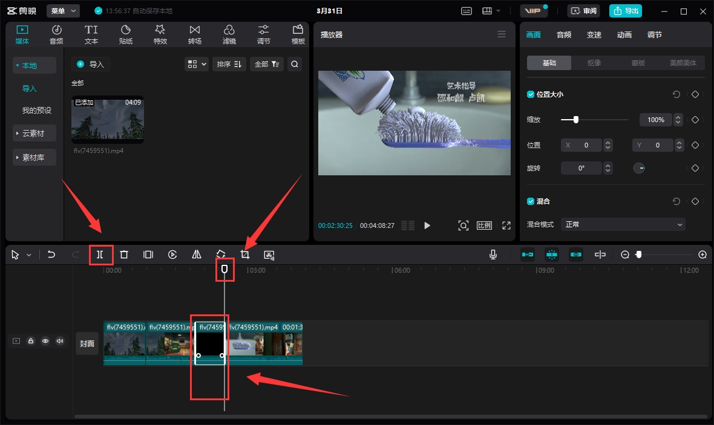Select 导入 in the left sidebar
Screen dimensions: 714x425
[29, 88]
